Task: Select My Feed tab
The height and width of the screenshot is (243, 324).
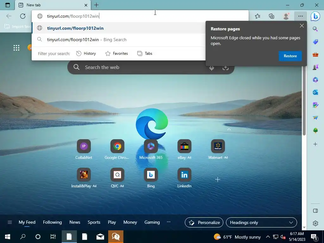Action: coord(27,222)
